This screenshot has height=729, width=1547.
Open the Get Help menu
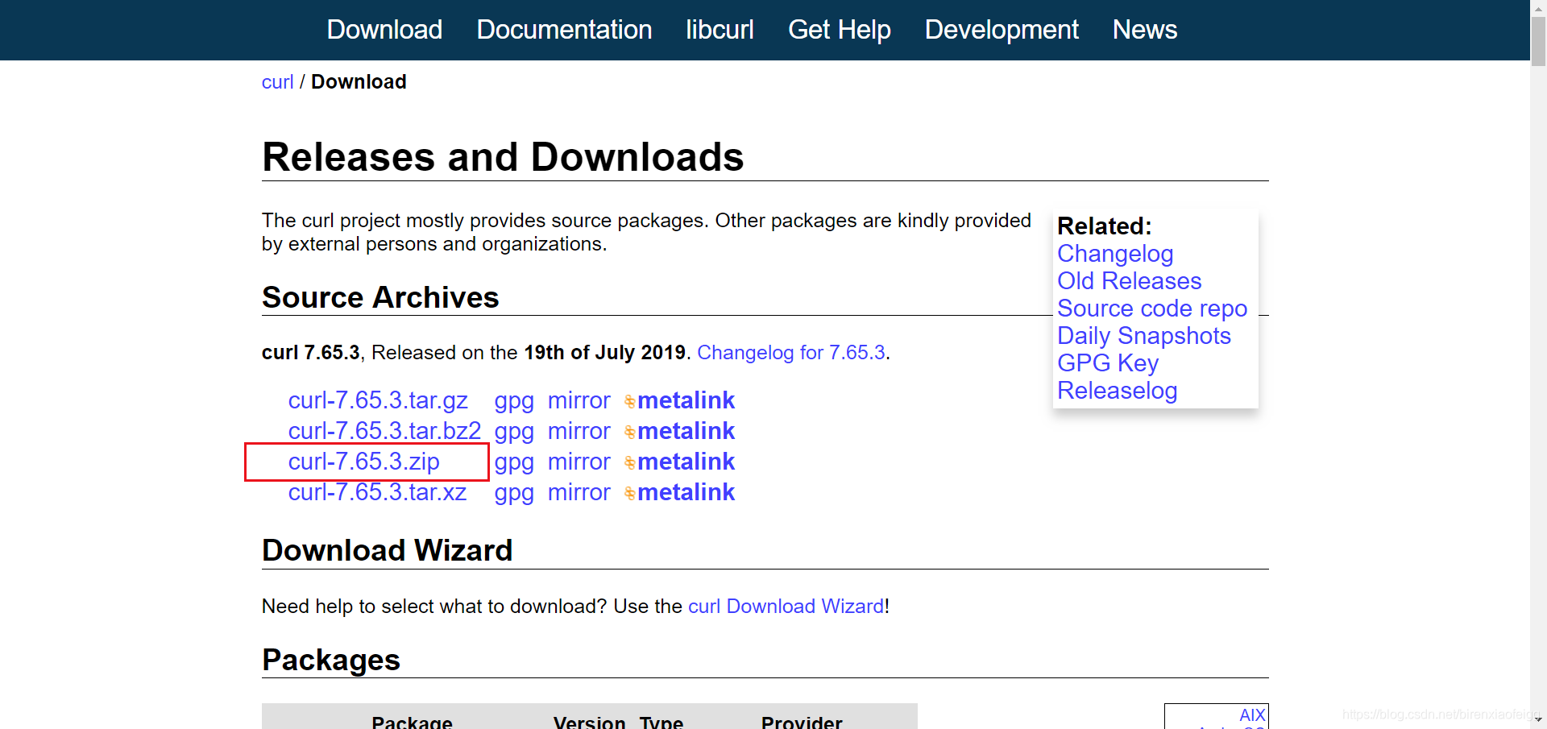839,30
